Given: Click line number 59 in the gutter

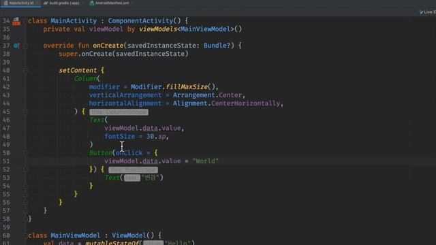Looking at the screenshot, I should (x=6, y=227).
